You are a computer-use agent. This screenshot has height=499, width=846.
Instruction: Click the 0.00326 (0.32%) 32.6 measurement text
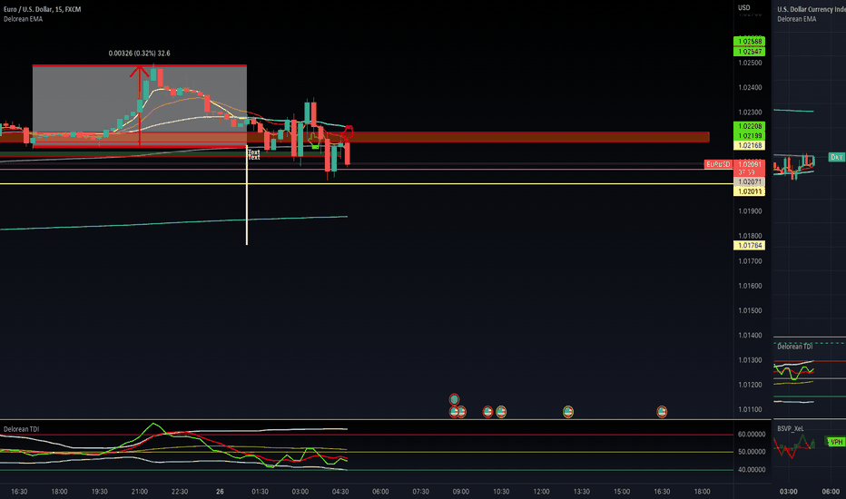click(x=139, y=54)
